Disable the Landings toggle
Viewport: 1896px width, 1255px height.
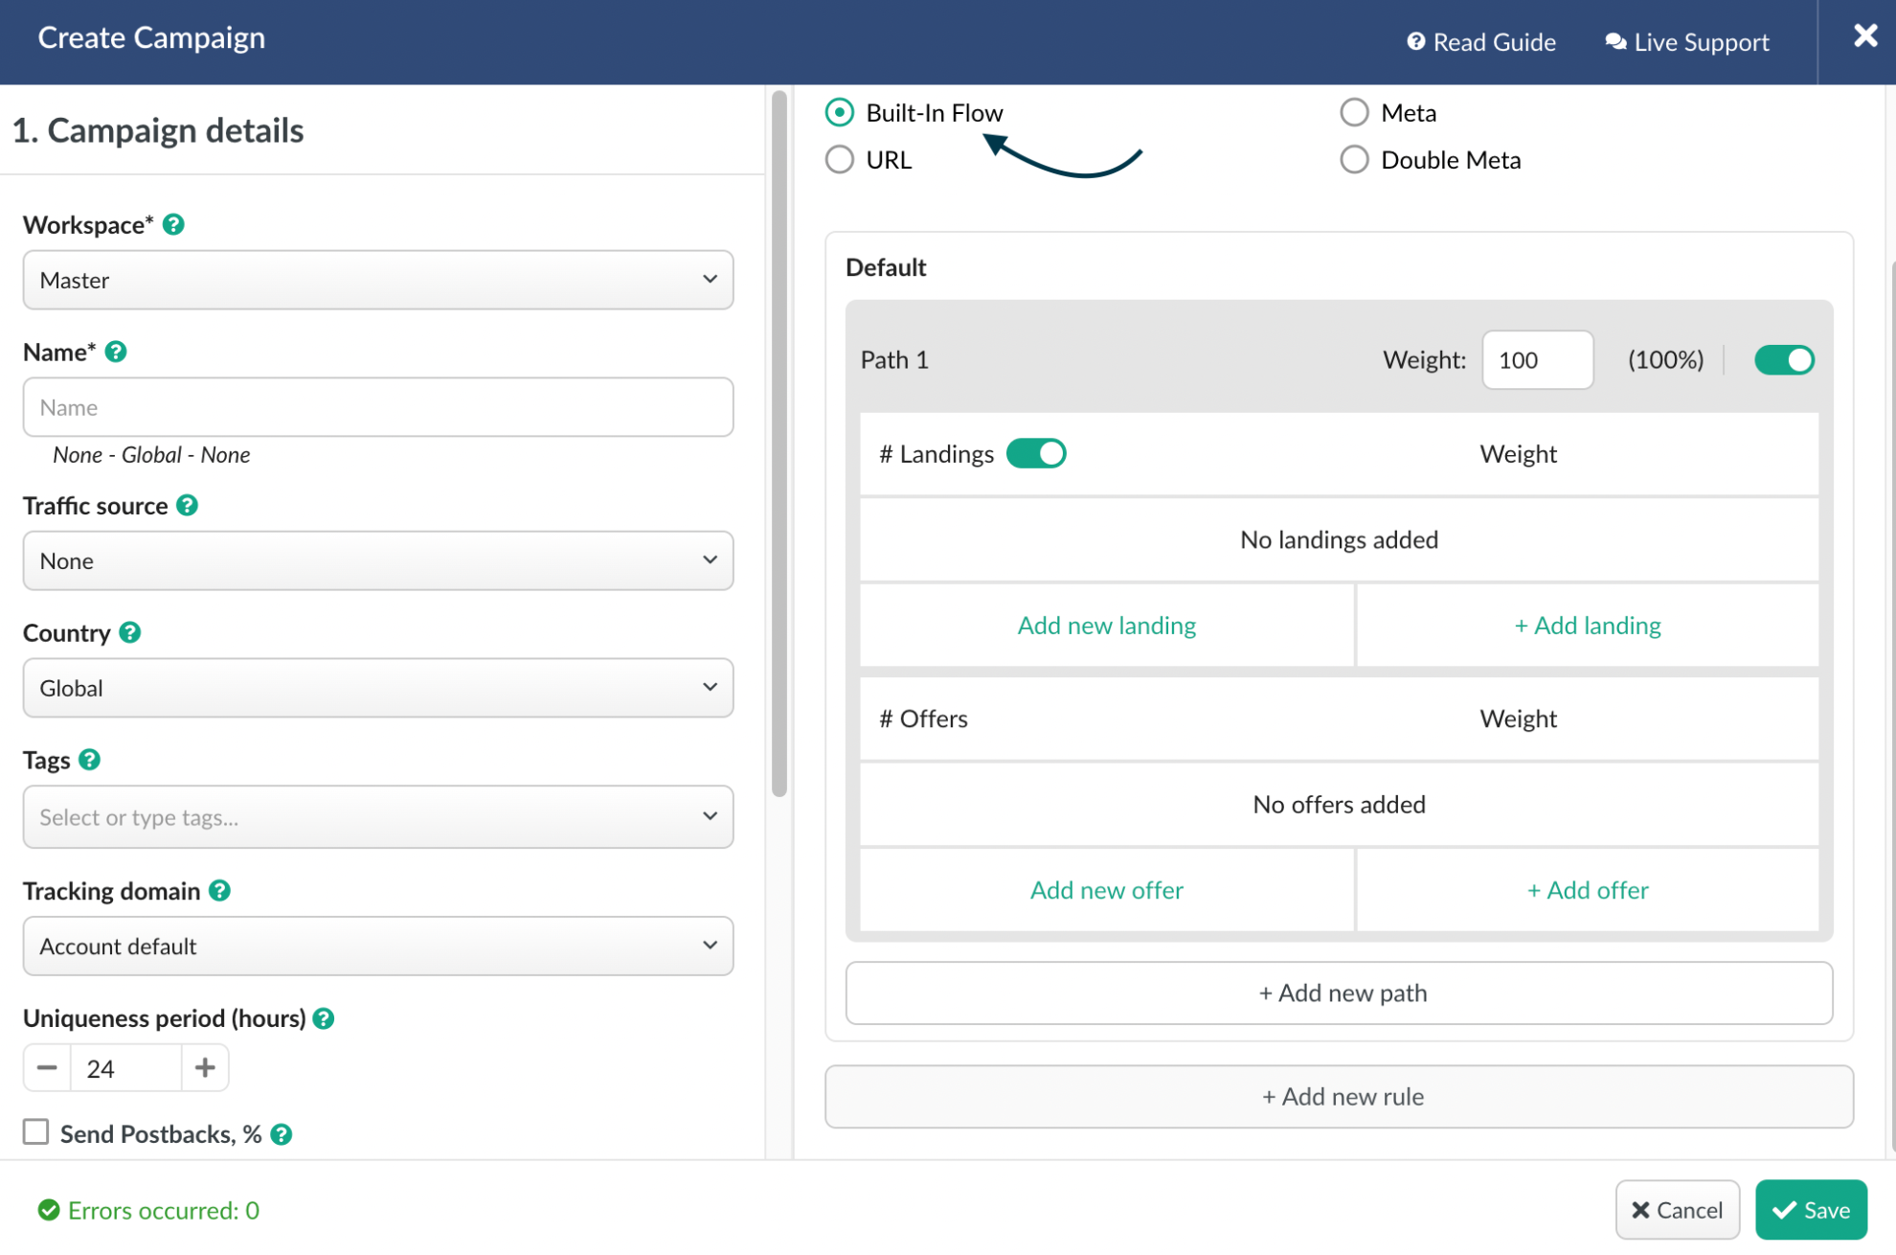[x=1036, y=453]
